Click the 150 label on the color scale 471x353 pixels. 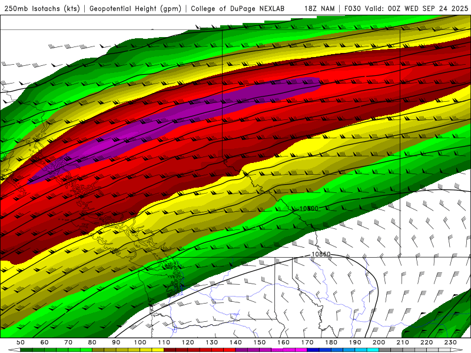click(x=260, y=342)
